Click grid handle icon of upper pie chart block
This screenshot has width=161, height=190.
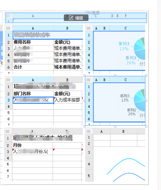[x=88, y=28]
